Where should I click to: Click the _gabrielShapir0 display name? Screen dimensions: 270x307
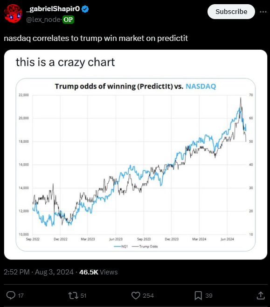(53, 9)
